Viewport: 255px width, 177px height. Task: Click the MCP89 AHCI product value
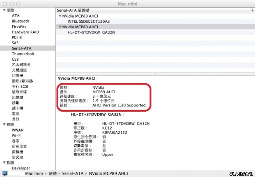[x=104, y=92]
